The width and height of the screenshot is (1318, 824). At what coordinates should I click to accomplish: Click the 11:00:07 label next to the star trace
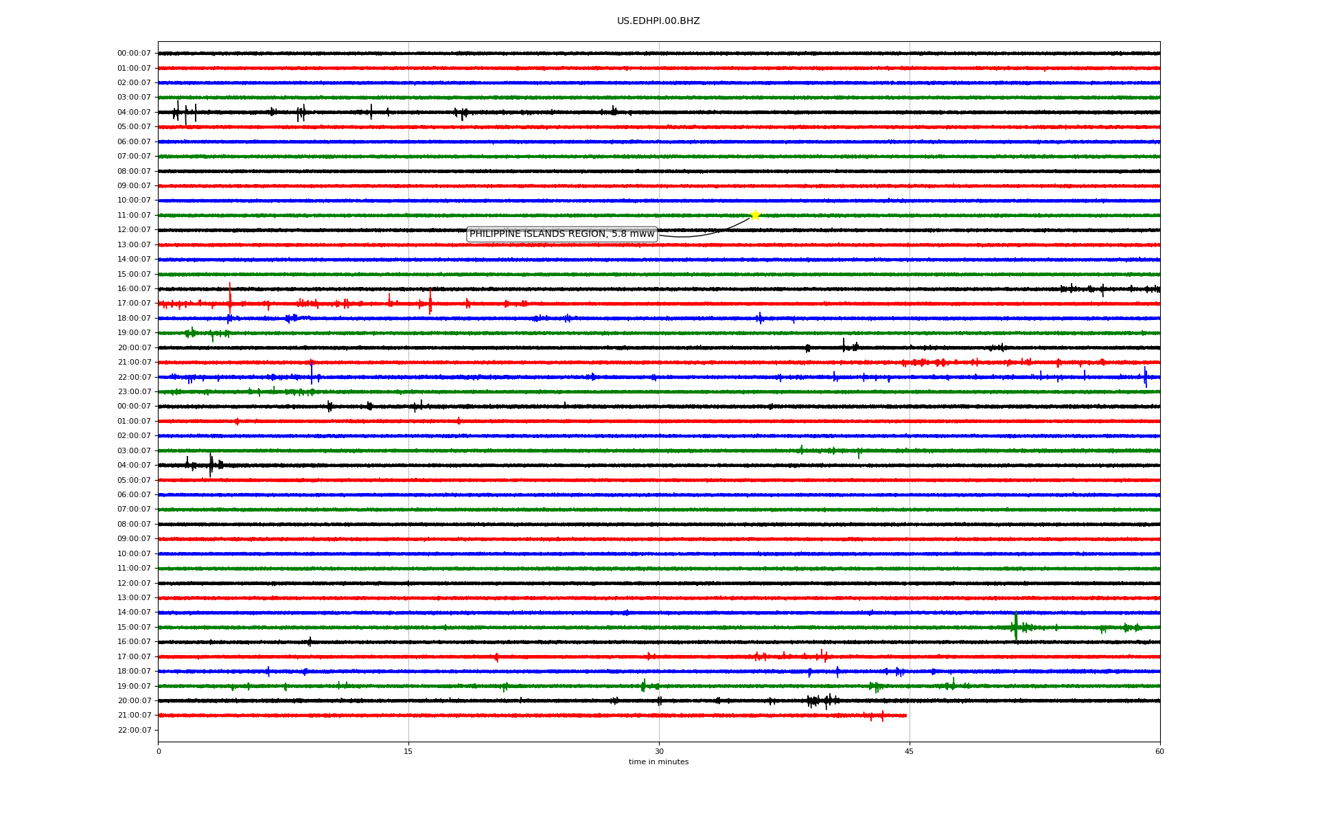click(134, 216)
